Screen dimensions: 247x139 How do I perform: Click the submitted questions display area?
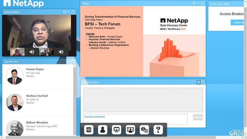[143, 100]
